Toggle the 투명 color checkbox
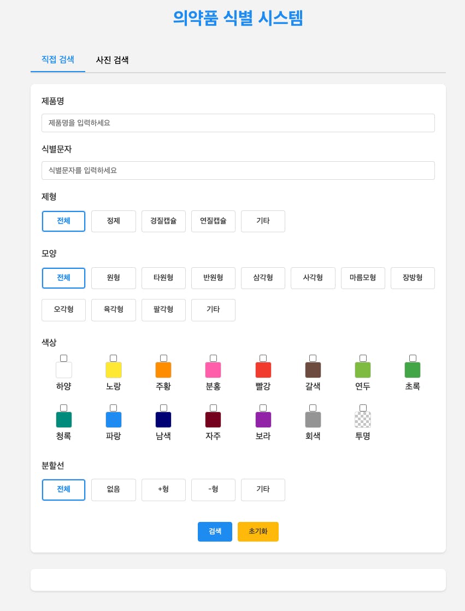 (363, 408)
